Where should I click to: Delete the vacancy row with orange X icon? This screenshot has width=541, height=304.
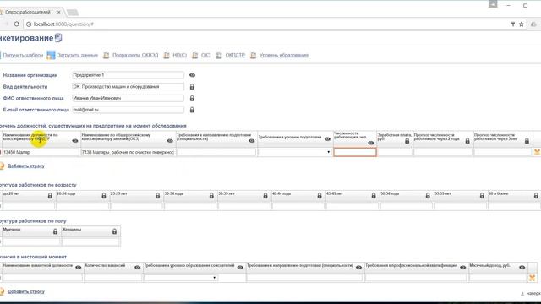click(x=532, y=278)
